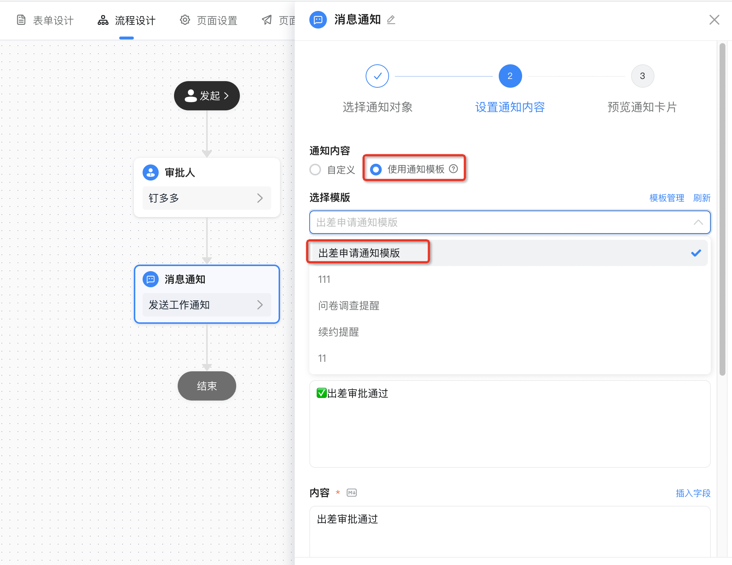Open 发送工作通知 row arrow
This screenshot has height=565, width=732.
(260, 305)
